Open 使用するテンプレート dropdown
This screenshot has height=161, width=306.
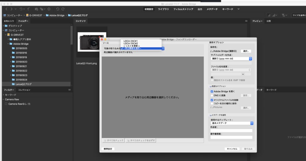tap(232, 123)
